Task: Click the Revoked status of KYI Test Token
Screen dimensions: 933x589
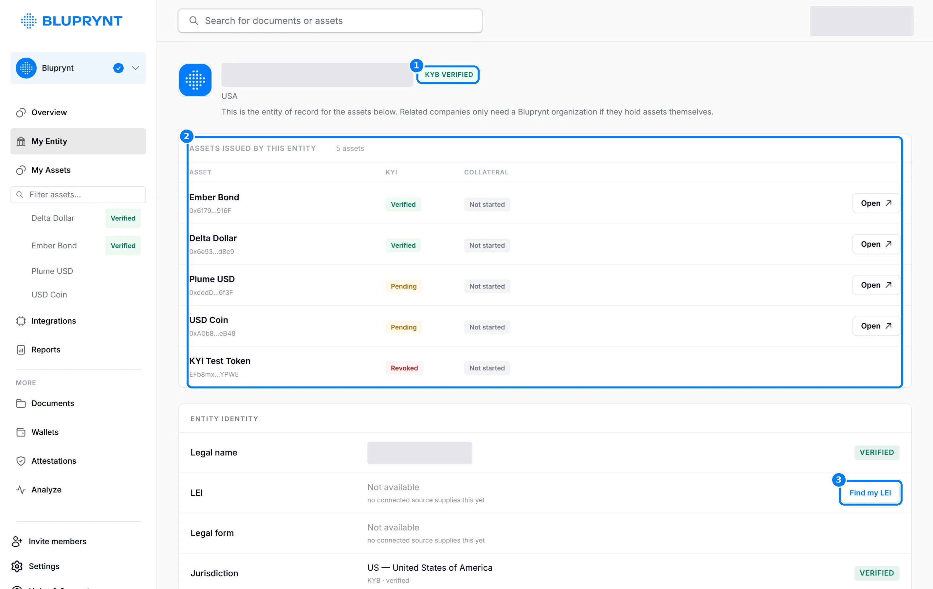Action: 404,368
